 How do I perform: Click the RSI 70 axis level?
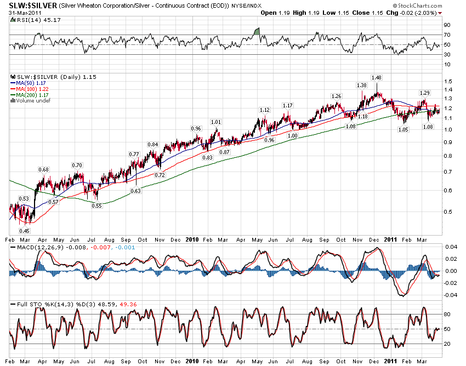447,35
